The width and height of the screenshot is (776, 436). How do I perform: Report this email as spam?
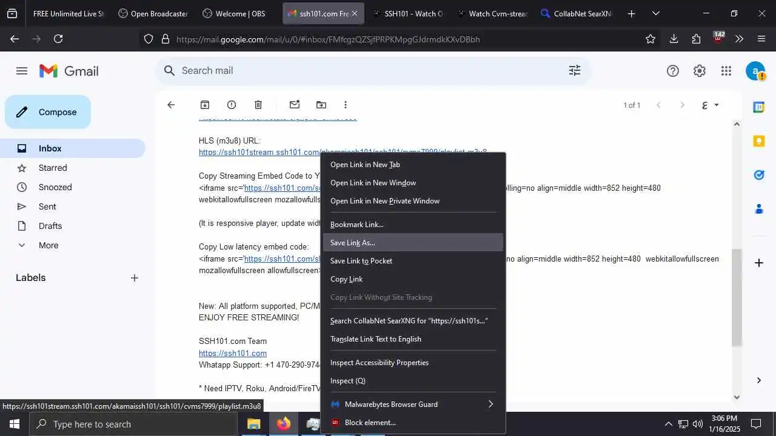[x=232, y=105]
